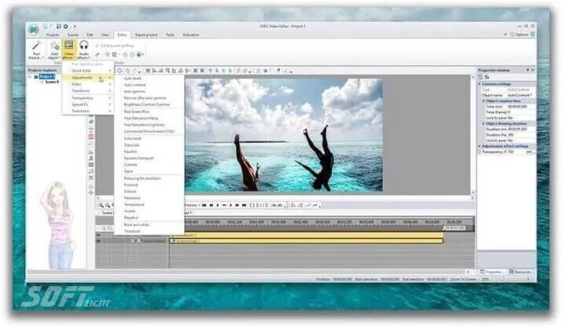562x327 pixels.
Task: Pin the Properties window
Action: point(527,70)
